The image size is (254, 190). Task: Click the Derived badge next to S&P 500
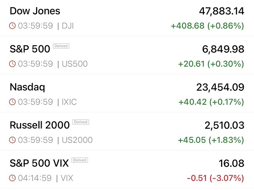click(61, 46)
